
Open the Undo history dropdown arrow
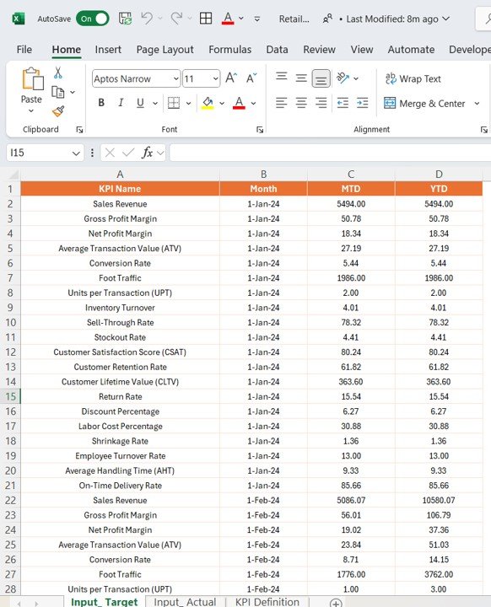click(x=160, y=19)
